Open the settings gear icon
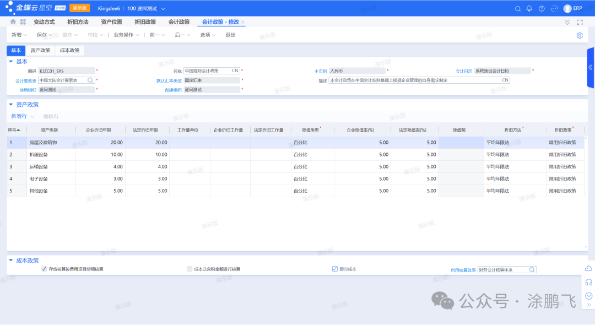The width and height of the screenshot is (595, 325). 580,35
